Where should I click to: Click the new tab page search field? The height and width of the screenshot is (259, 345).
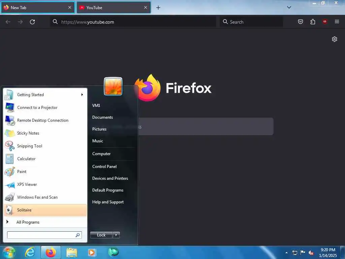click(206, 127)
